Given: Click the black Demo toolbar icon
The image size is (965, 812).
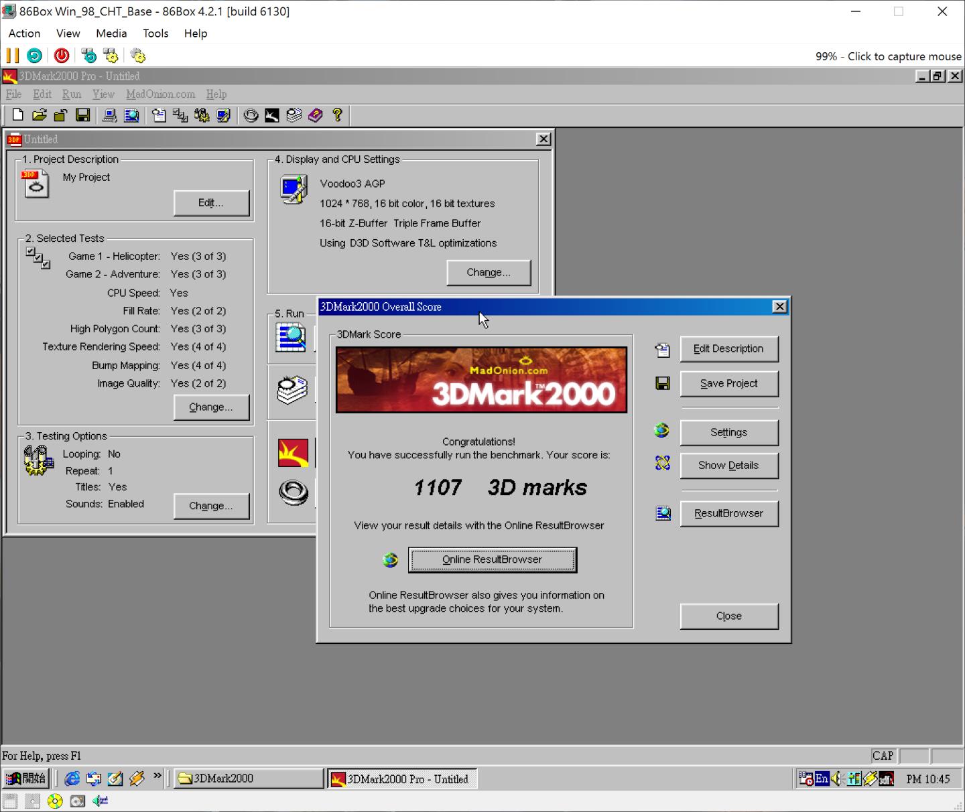Looking at the screenshot, I should point(272,115).
